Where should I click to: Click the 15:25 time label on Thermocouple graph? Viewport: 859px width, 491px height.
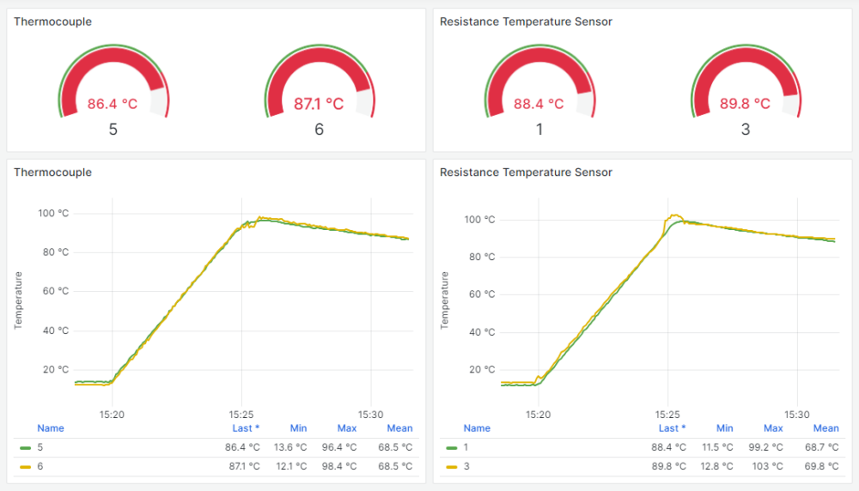241,414
